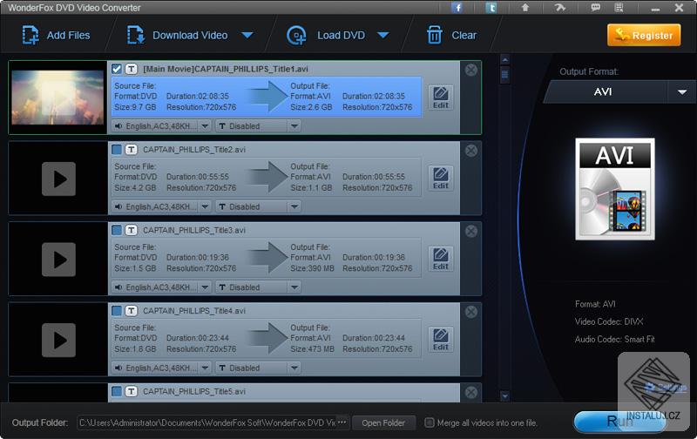Viewport: 697px width, 439px height.
Task: Browse output folder with ellipsis button
Action: (x=342, y=422)
